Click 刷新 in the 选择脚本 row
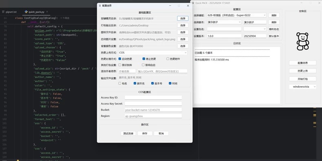322x161 pixels. pos(274,22)
